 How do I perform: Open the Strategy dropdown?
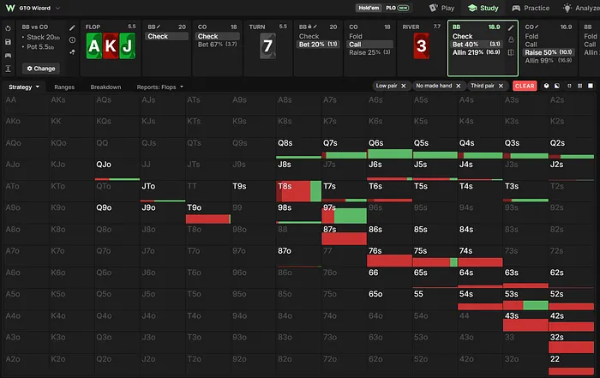pos(24,87)
